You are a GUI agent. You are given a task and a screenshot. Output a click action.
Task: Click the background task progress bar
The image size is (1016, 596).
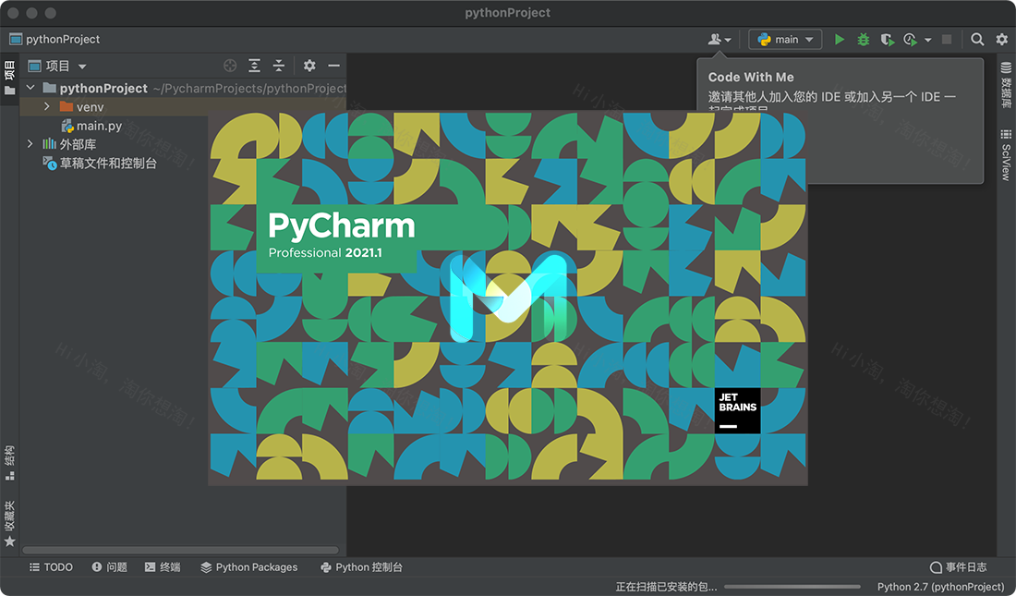point(792,586)
